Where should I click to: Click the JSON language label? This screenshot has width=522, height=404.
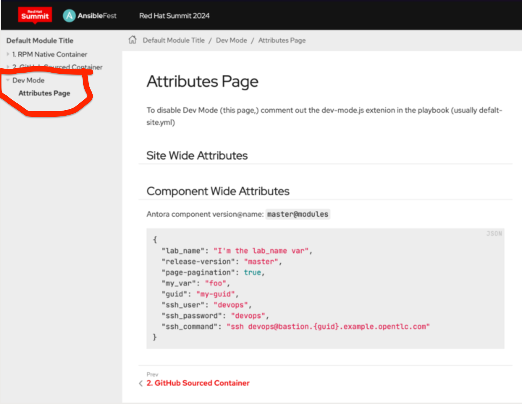pyautogui.click(x=494, y=233)
